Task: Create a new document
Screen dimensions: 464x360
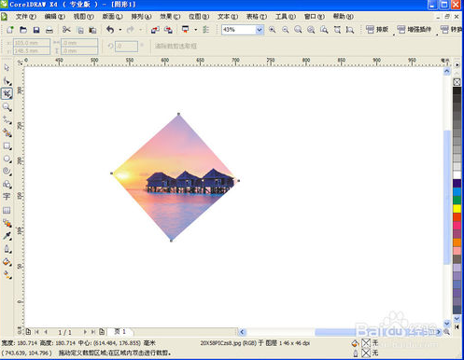Action: pyautogui.click(x=10, y=30)
